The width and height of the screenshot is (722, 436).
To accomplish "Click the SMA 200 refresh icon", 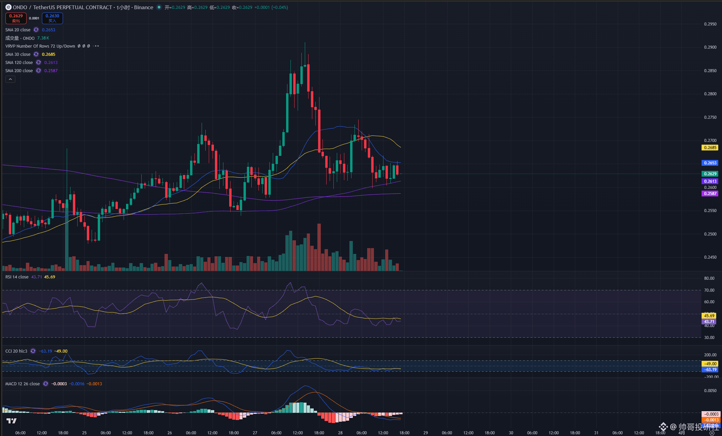I will click(38, 70).
